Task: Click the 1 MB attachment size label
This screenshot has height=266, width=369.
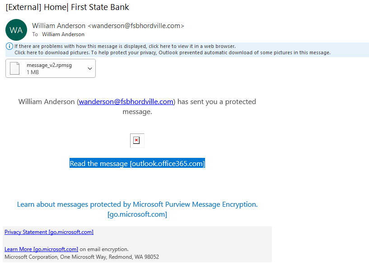Action: (33, 72)
